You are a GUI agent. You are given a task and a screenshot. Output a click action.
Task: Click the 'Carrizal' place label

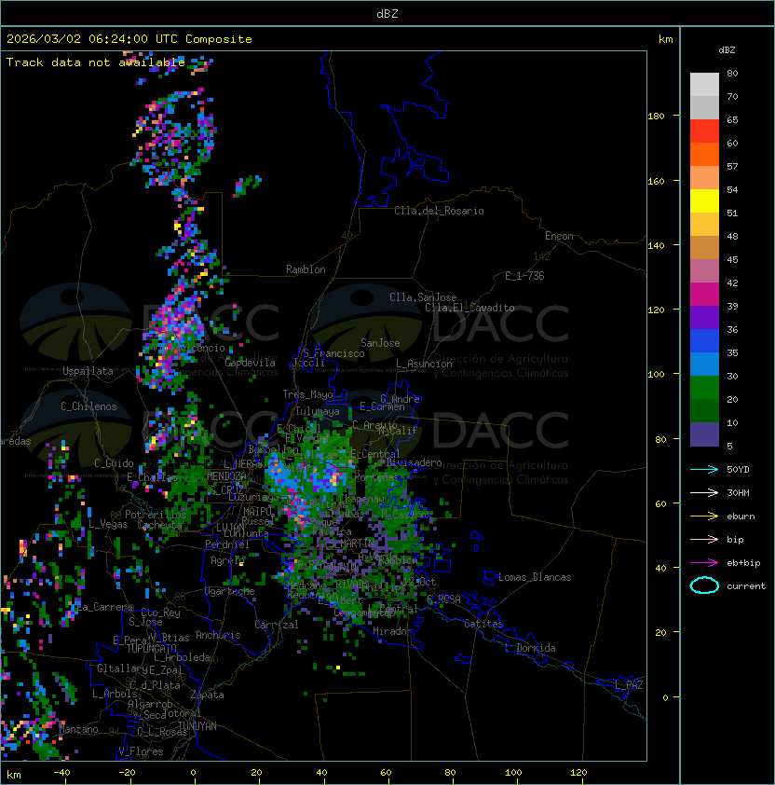(x=277, y=625)
